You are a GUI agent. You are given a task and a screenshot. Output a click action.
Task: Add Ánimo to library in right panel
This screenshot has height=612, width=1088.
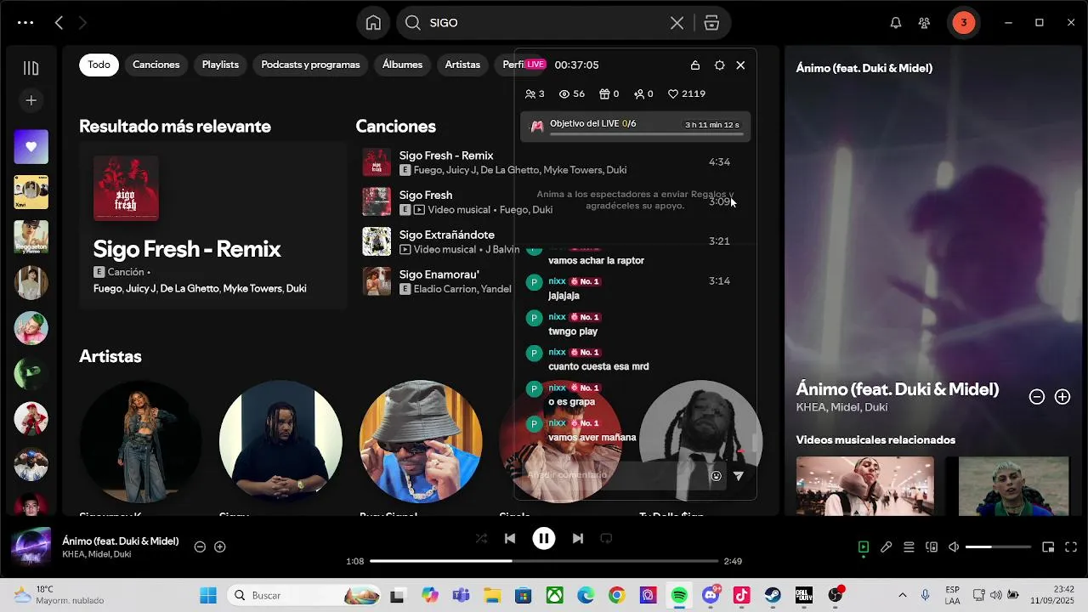(1062, 397)
